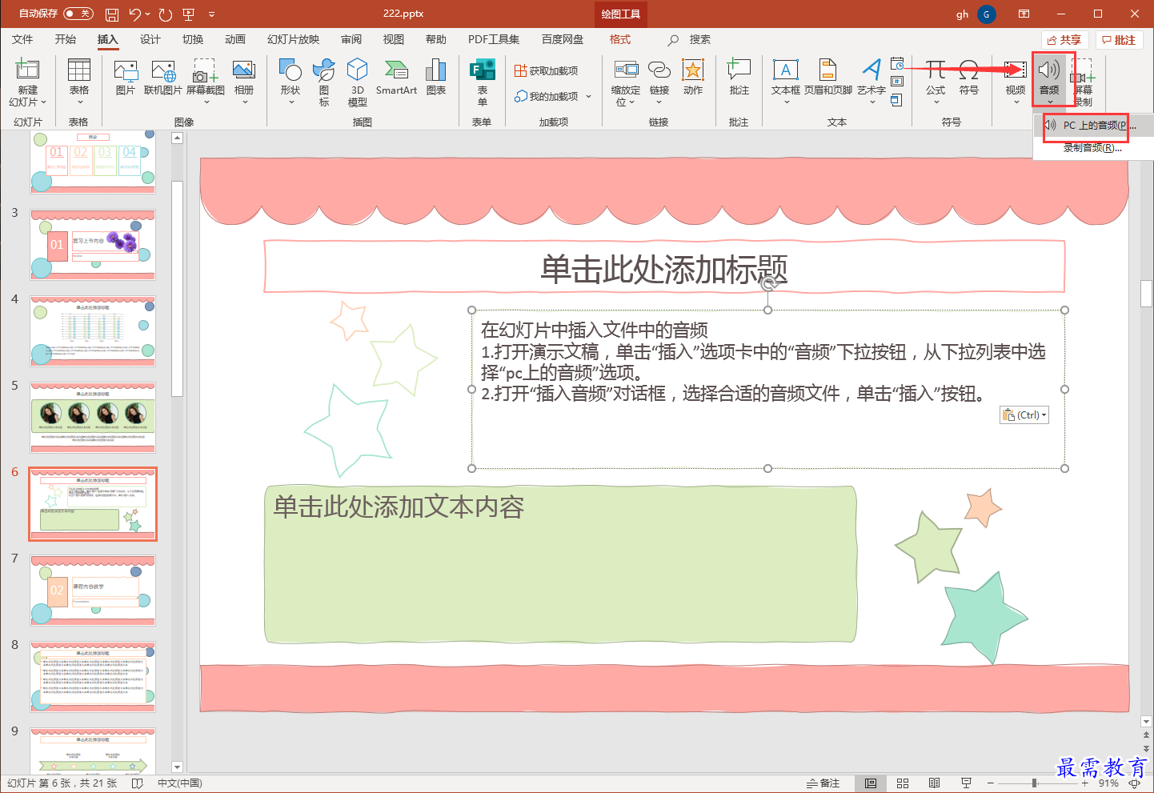Image resolution: width=1154 pixels, height=793 pixels.
Task: Click the New Slide (新建幻灯片) icon
Action: click(x=27, y=70)
